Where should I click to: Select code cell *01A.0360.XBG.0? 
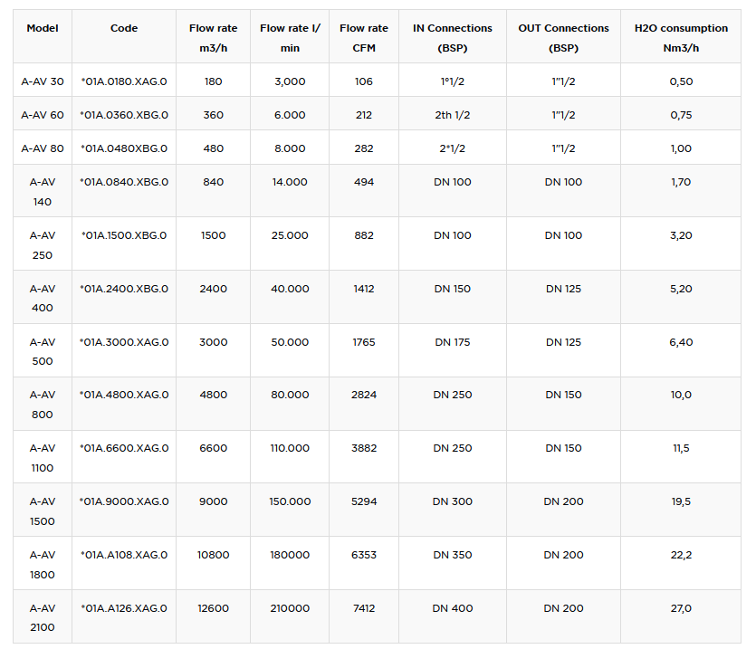click(124, 115)
